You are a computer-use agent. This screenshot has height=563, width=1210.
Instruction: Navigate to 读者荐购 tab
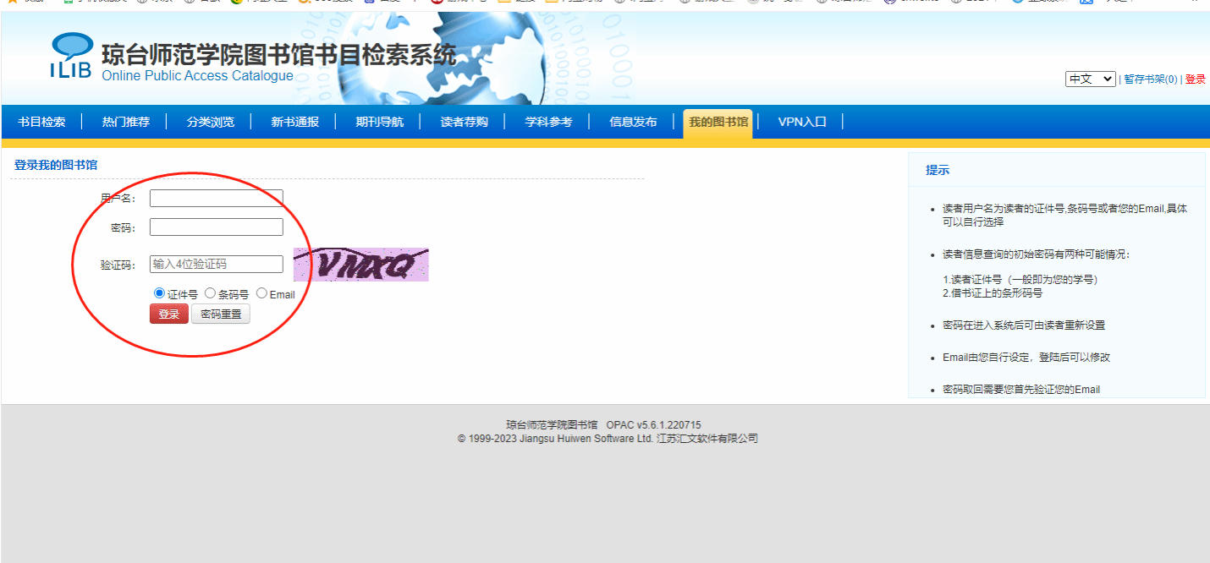464,122
